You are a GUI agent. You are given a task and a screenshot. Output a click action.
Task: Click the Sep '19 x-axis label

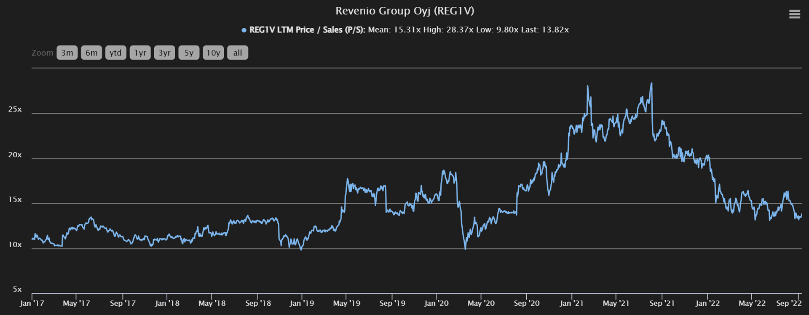392,303
